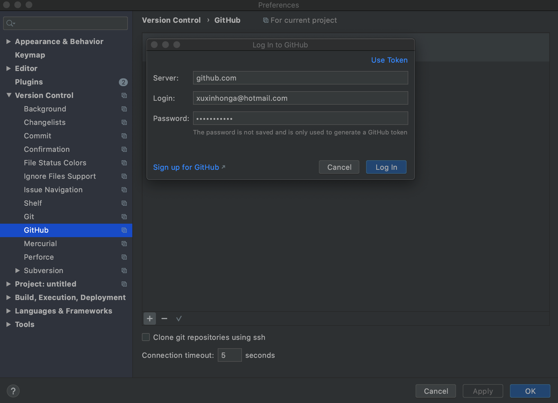Image resolution: width=558 pixels, height=403 pixels.
Task: Click the help question mark button
Action: pyautogui.click(x=13, y=391)
